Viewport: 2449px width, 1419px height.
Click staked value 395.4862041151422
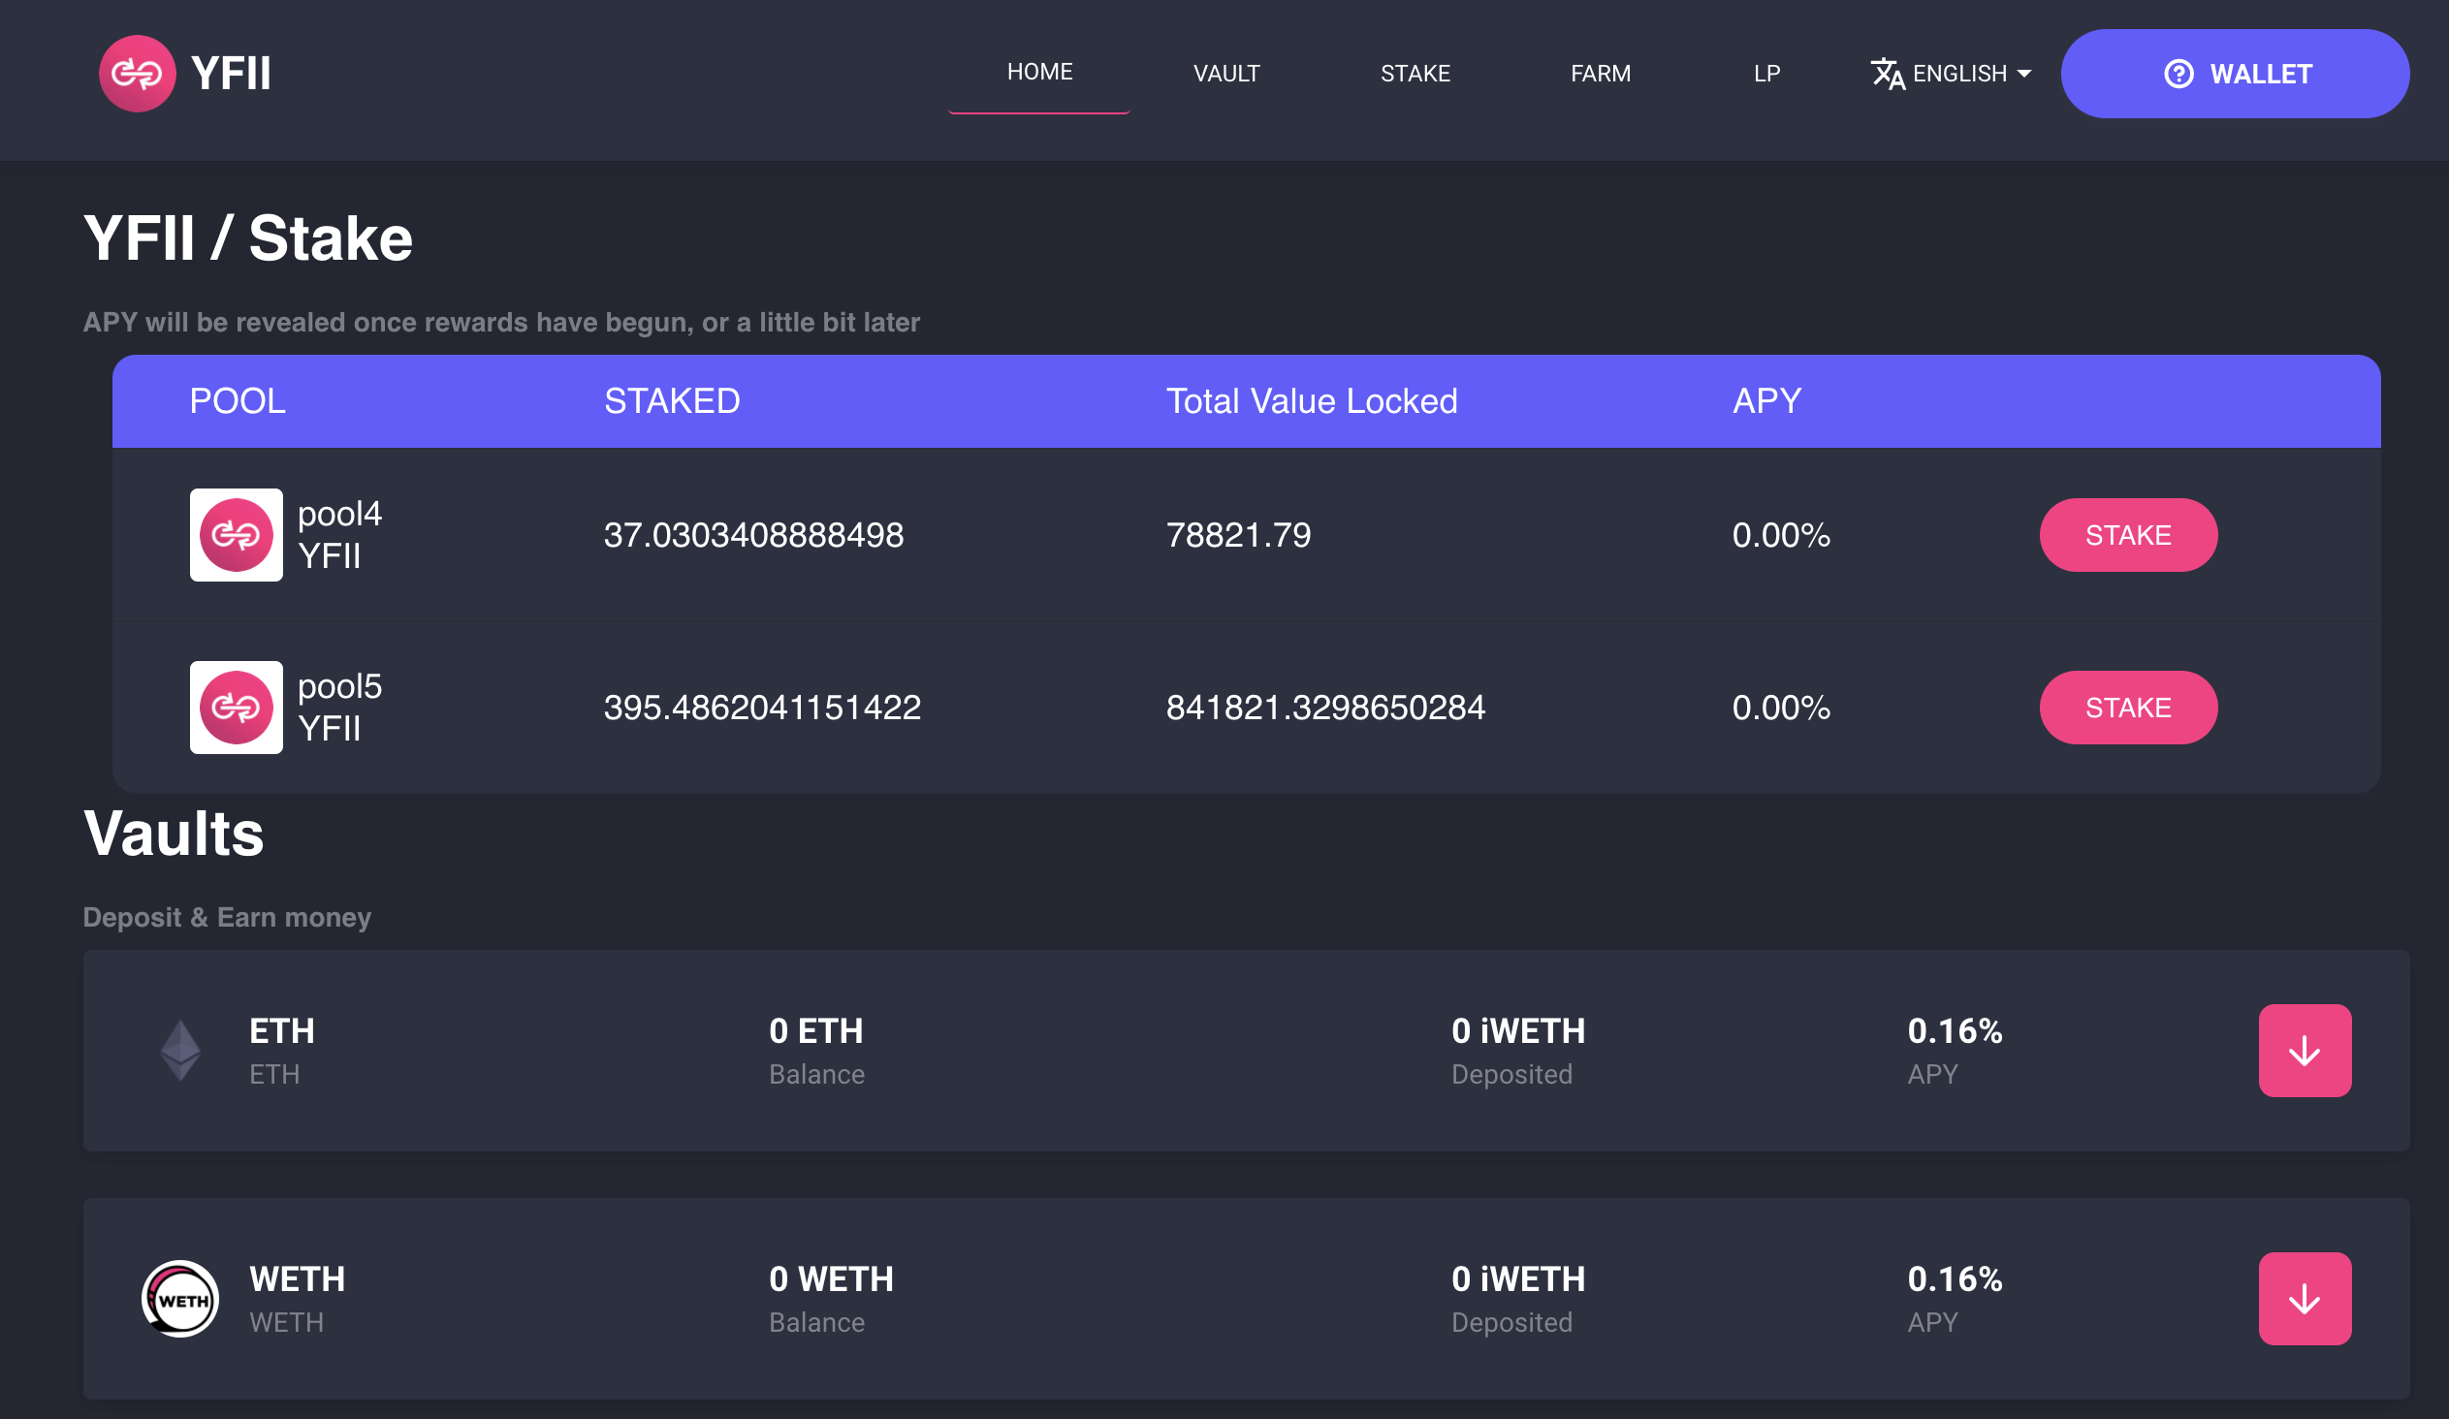click(x=763, y=708)
